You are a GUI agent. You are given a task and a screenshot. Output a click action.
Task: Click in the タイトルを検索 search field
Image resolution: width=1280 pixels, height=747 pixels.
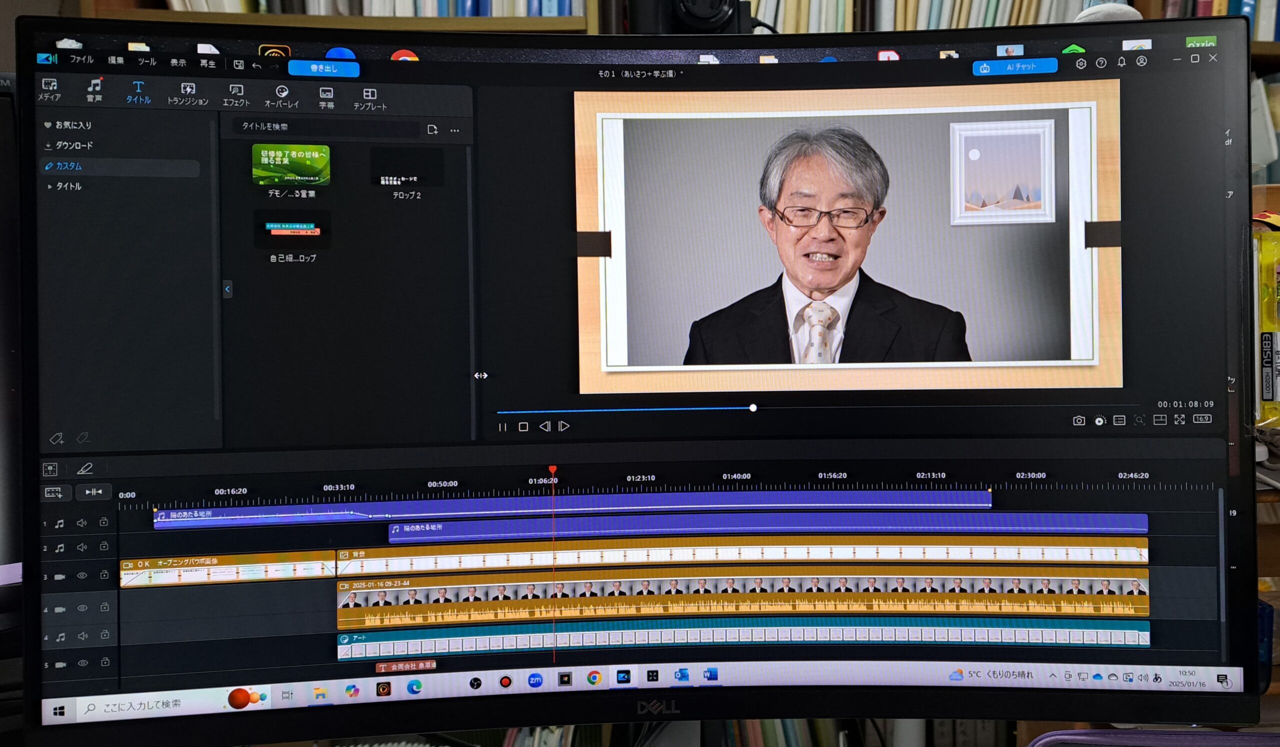[325, 127]
